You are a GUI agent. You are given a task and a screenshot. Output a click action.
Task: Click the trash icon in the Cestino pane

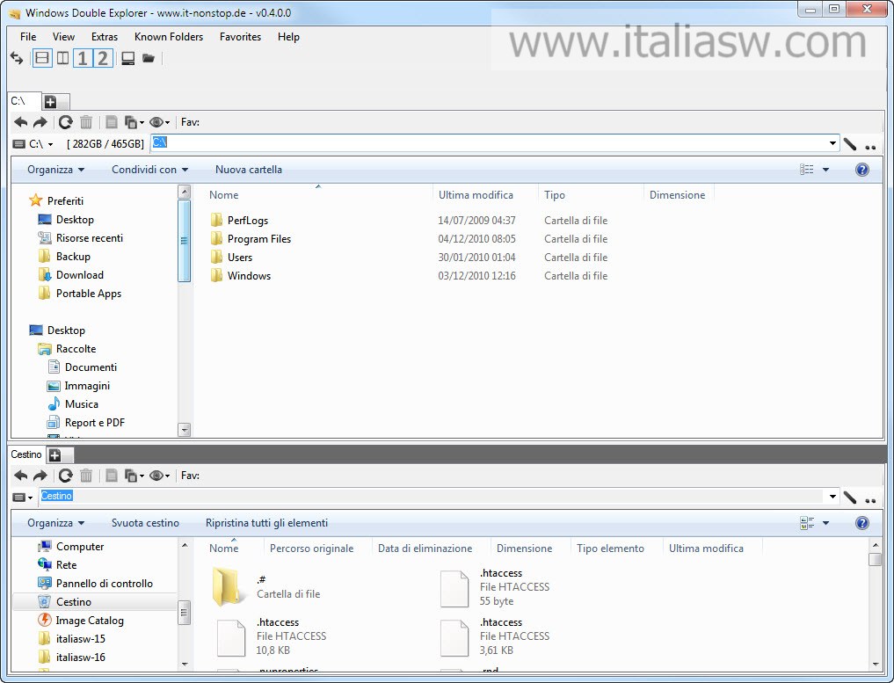86,476
